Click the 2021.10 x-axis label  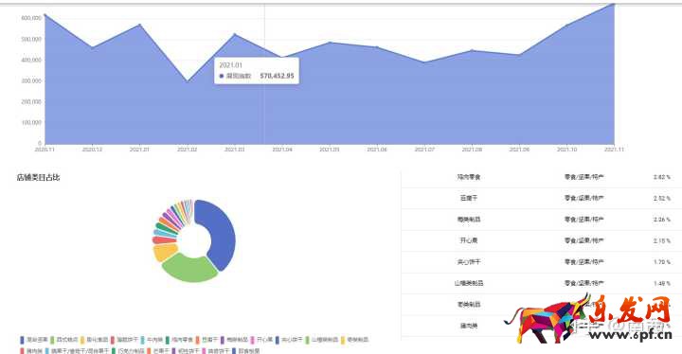click(566, 150)
